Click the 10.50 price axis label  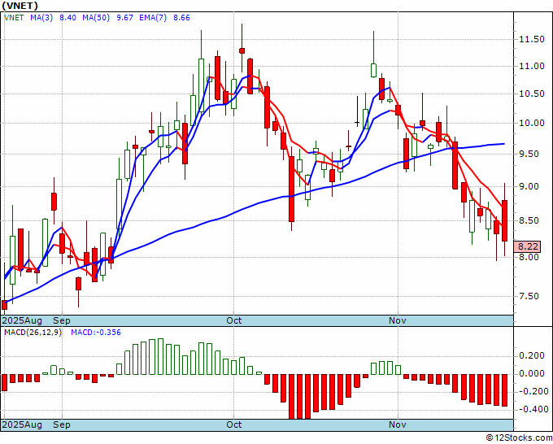click(x=532, y=94)
